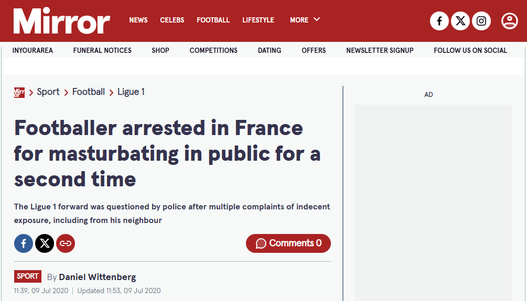The width and height of the screenshot is (527, 301).
Task: Share article on Facebook
Action: click(24, 243)
